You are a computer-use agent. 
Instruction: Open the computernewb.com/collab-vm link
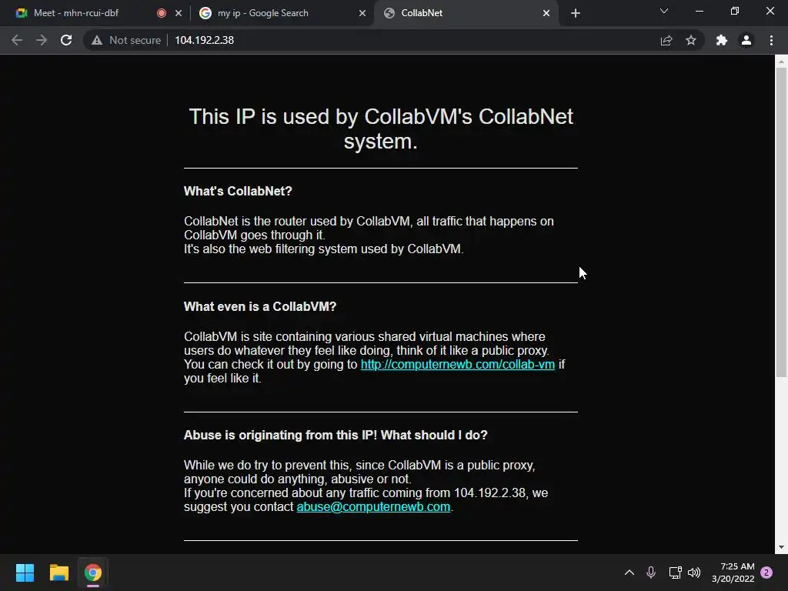[x=458, y=364]
